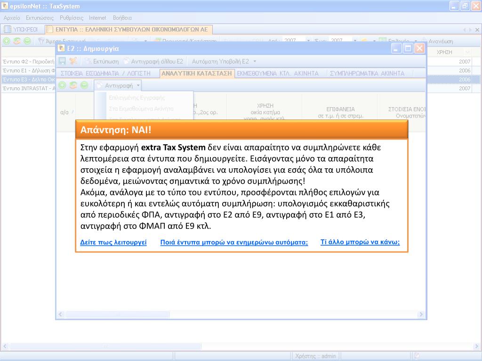The image size is (482, 361).
Task: Click the ΧΡΗΣΗ οικία κατ/μα column header
Action: (265, 112)
